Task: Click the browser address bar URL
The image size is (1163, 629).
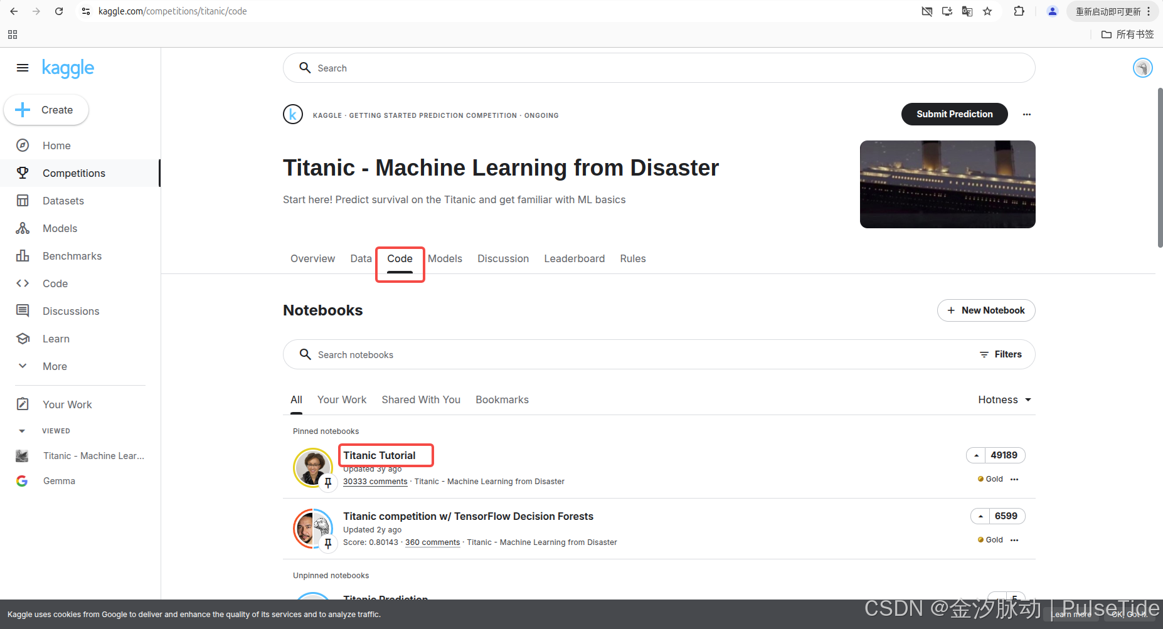Action: tap(173, 11)
